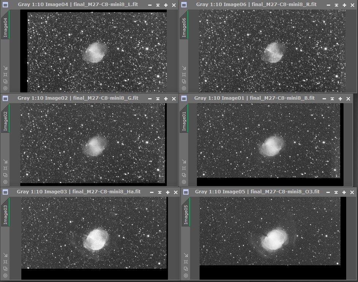Click the nebula in the O3.fit image

click(274, 240)
